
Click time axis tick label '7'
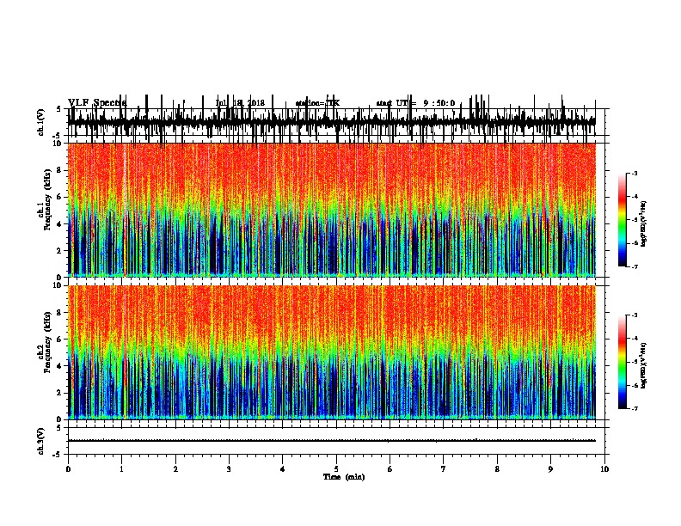pos(444,469)
